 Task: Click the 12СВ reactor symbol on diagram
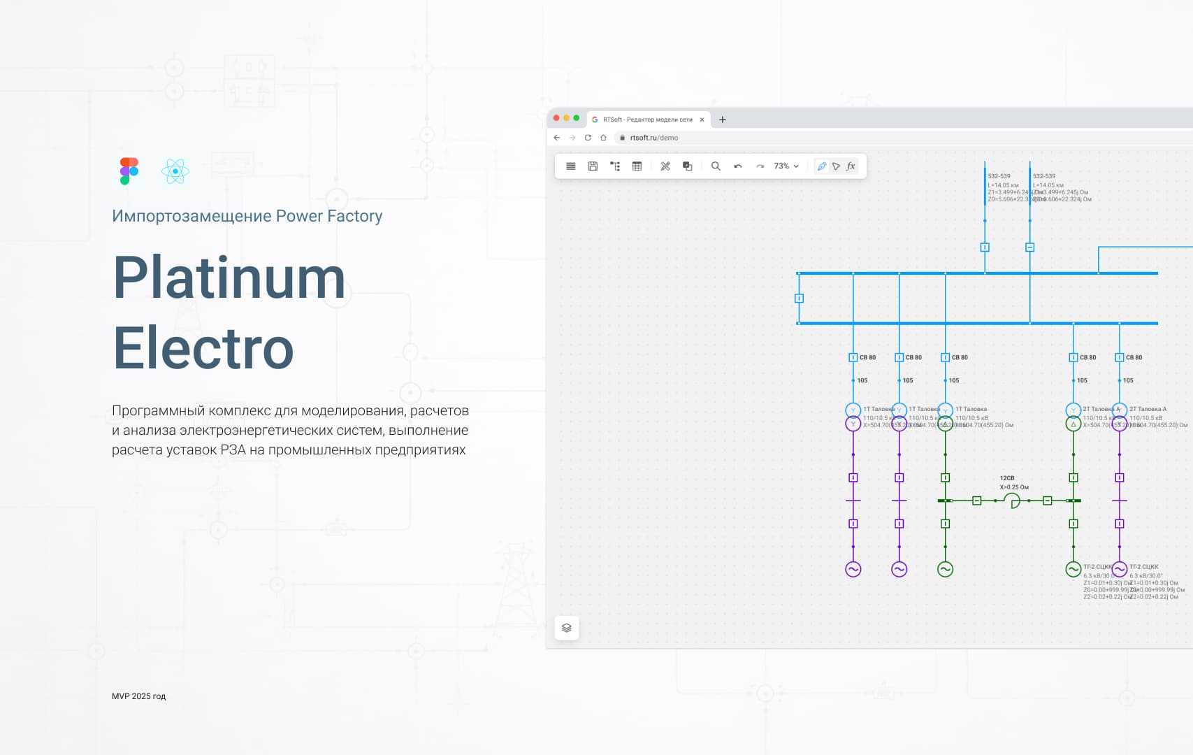(x=1012, y=501)
